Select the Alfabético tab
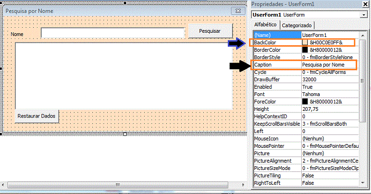This screenshot has height=194, width=371. coord(265,25)
